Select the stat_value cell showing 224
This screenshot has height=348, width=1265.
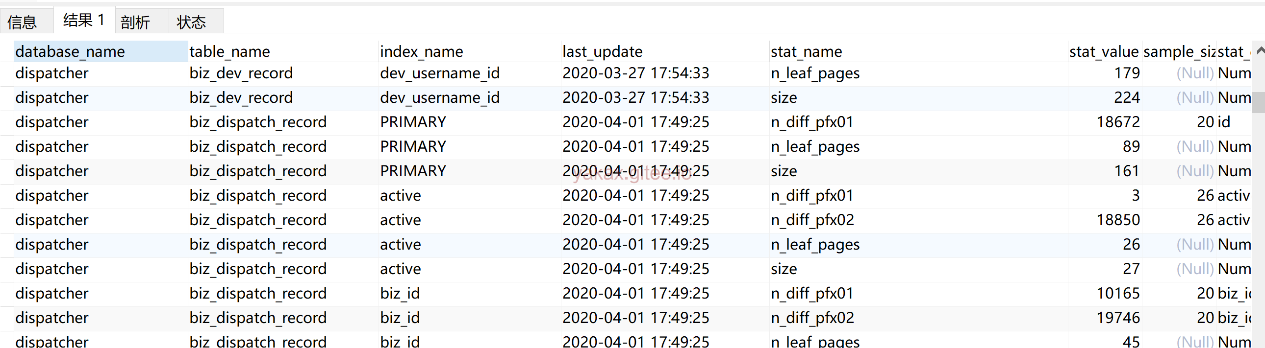click(x=1127, y=97)
